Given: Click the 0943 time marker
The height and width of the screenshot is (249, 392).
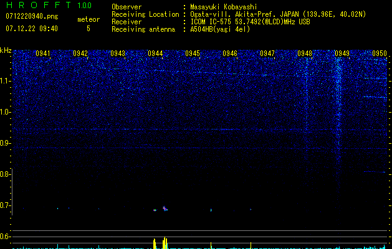Looking at the screenshot, I should coord(118,54).
